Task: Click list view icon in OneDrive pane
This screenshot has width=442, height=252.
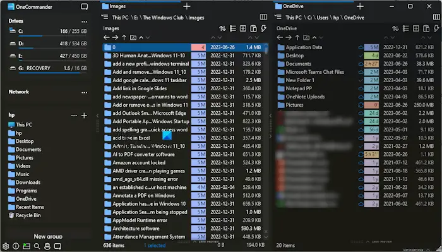Action: [405, 28]
